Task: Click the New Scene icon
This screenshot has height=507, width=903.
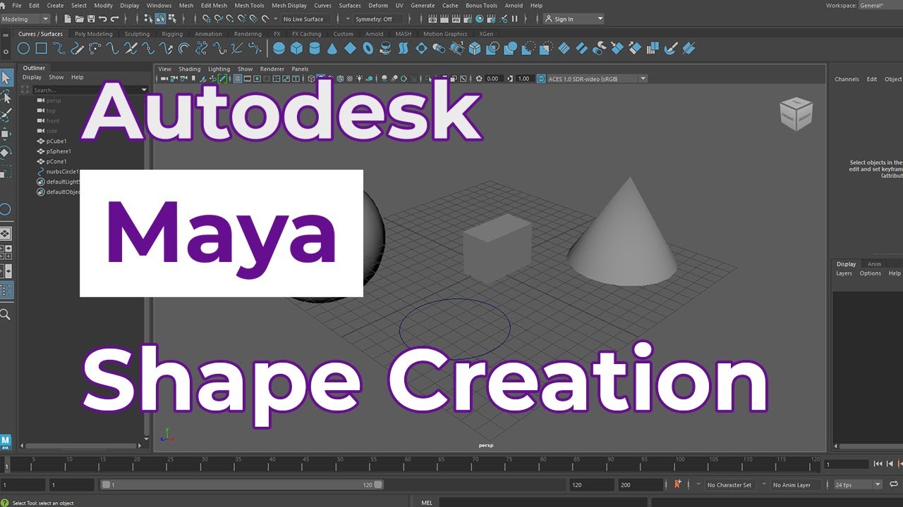Action: (67, 19)
